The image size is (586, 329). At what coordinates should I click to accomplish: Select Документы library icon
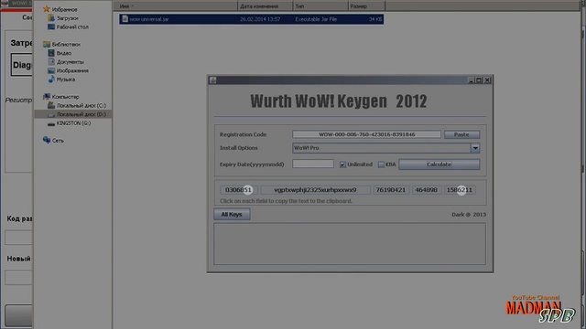(51, 61)
